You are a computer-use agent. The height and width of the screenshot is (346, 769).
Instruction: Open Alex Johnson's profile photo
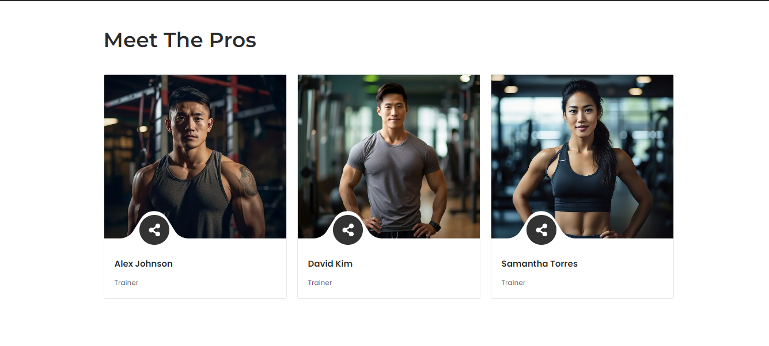(195, 149)
